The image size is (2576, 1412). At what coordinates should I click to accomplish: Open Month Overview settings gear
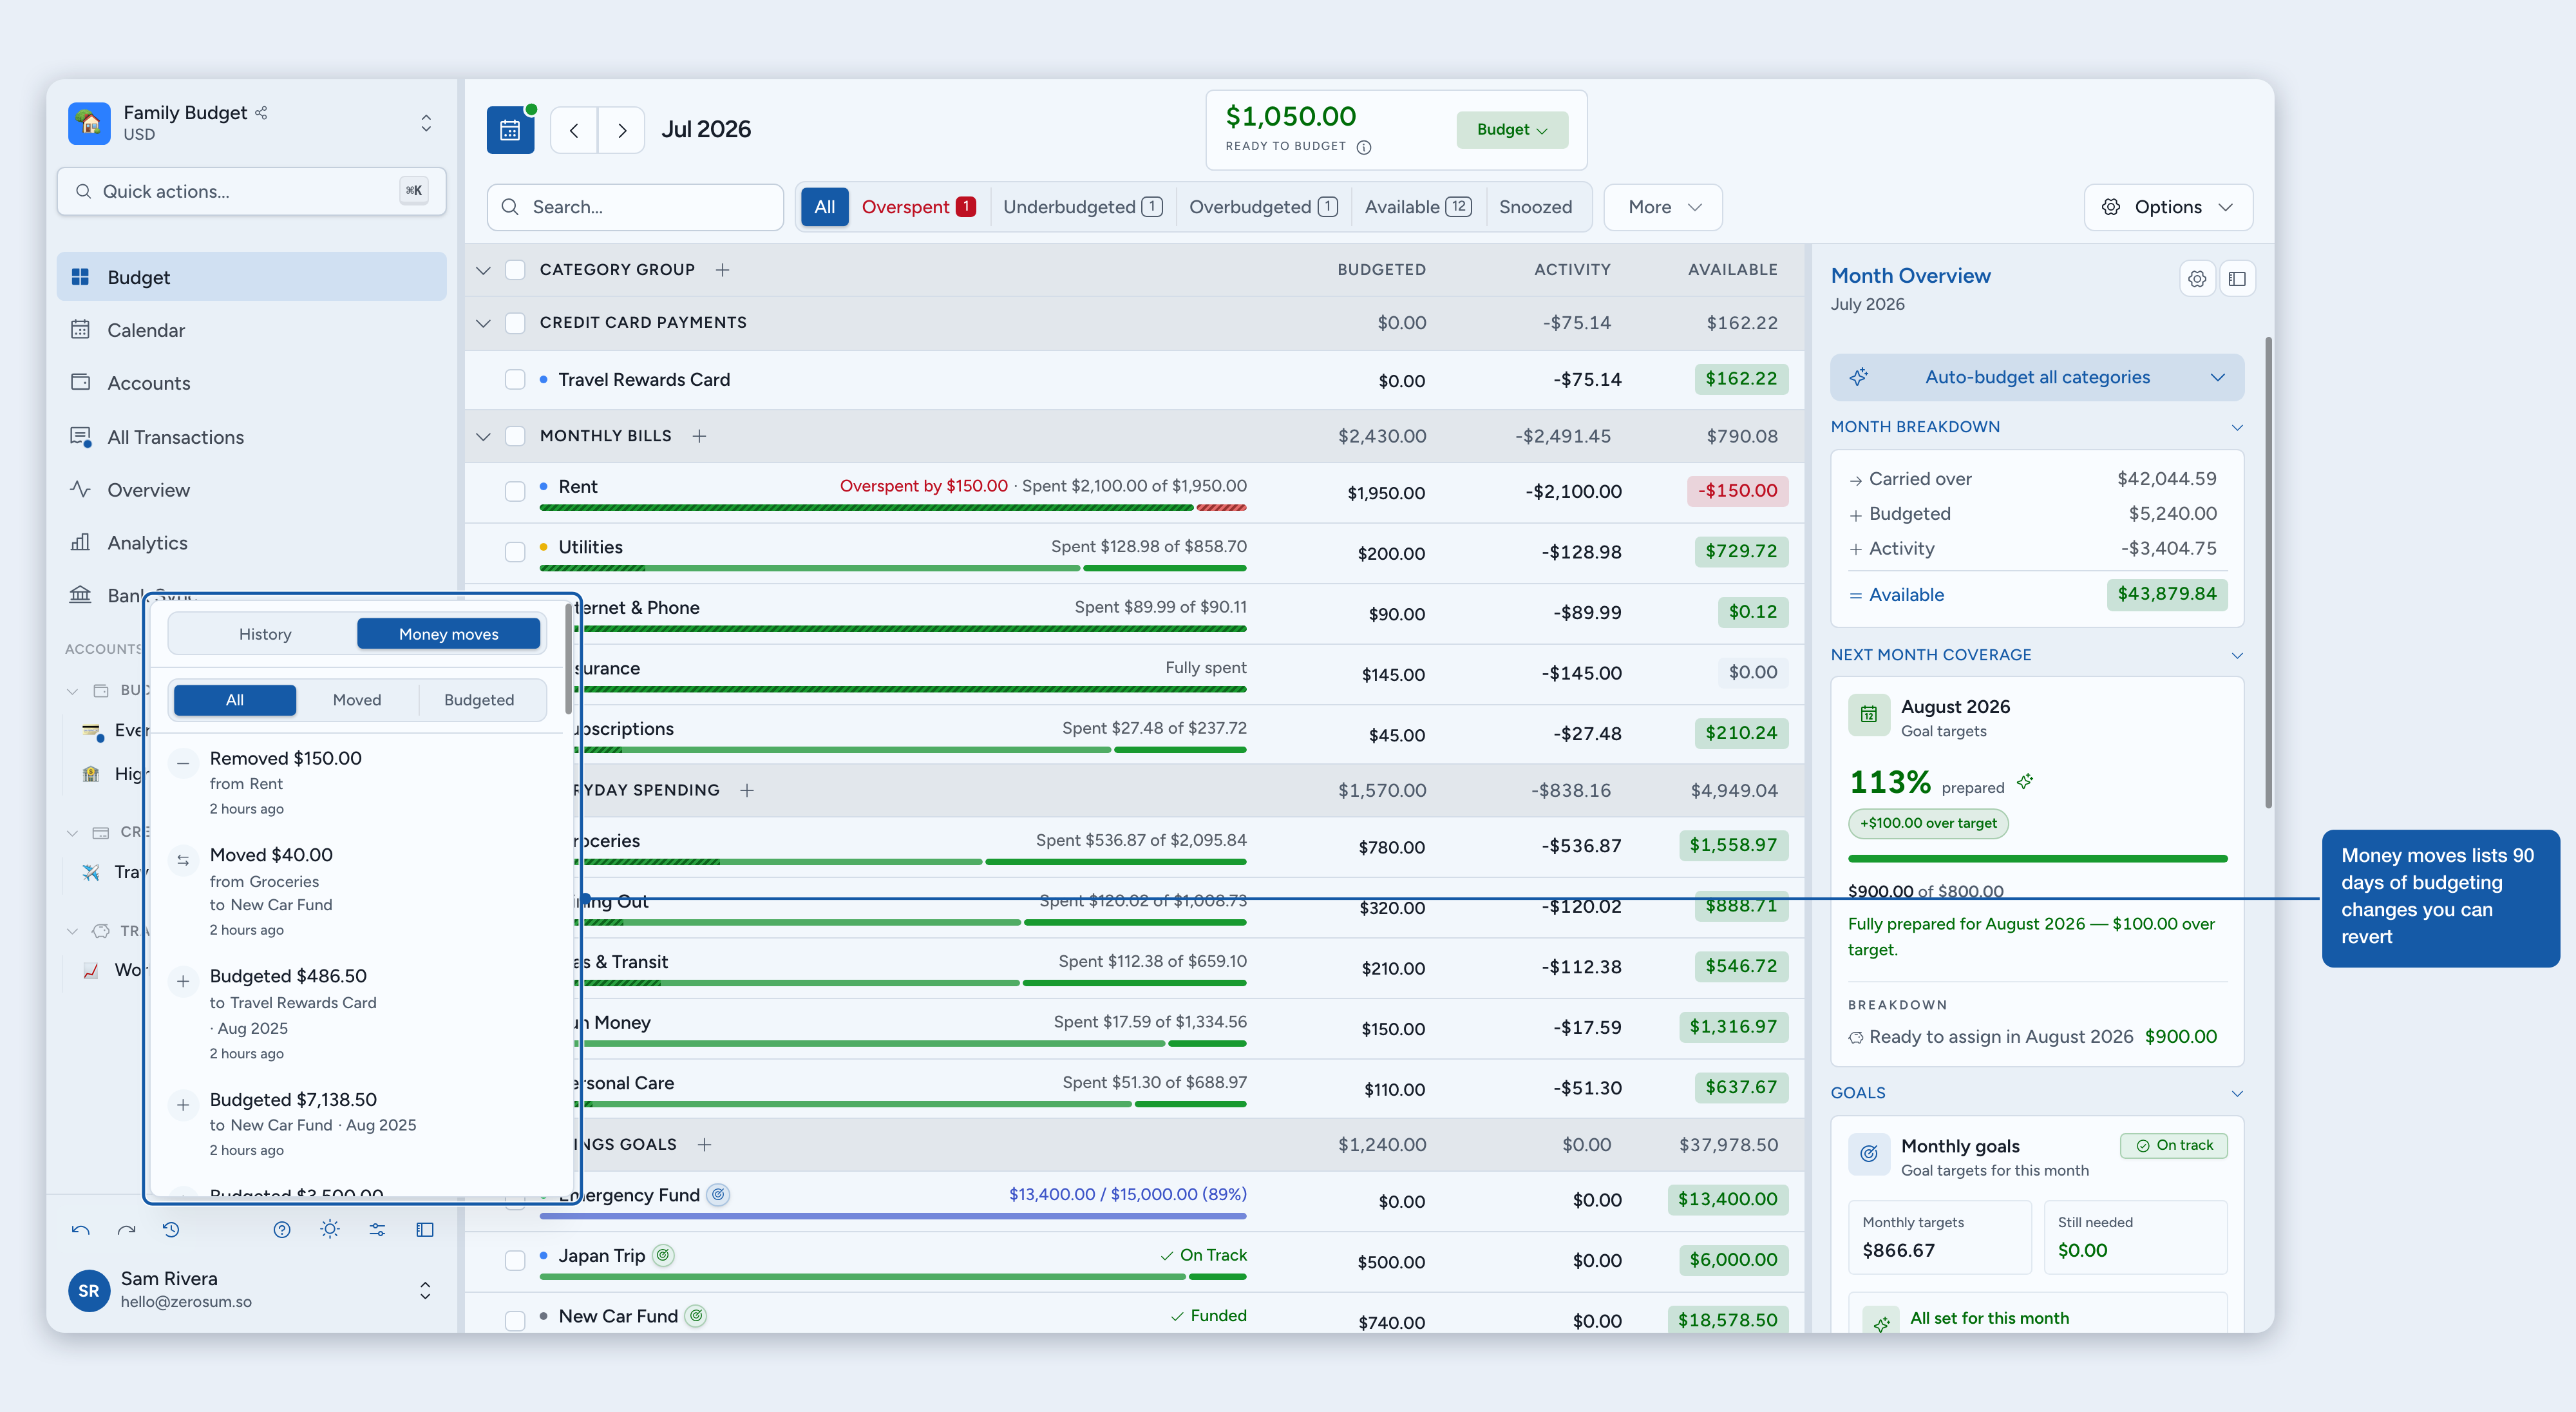(x=2197, y=279)
